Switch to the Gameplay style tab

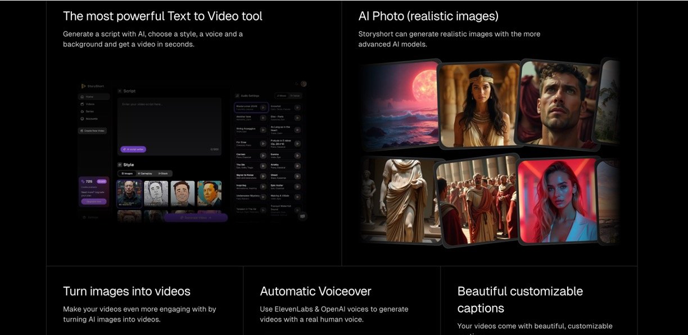pos(146,174)
